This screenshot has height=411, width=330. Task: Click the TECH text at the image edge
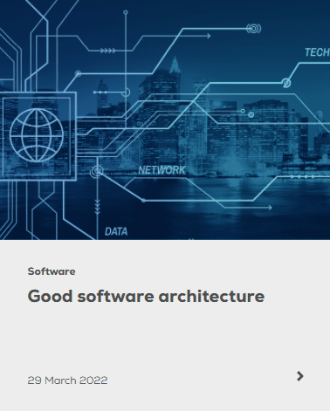coord(317,52)
